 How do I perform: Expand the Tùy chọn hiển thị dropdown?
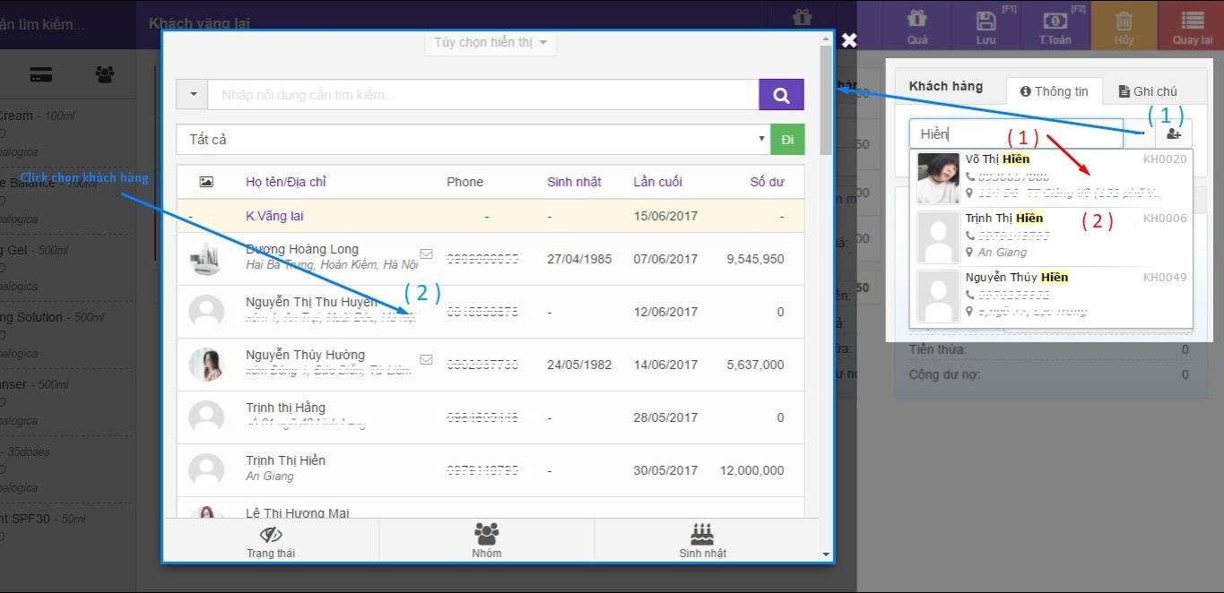coord(490,42)
